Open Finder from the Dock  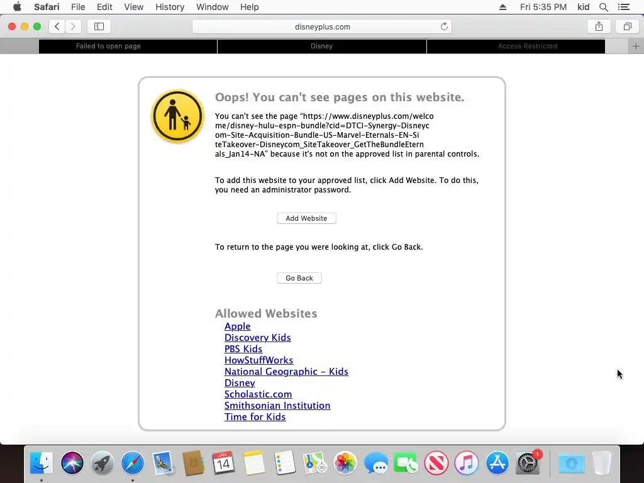coord(42,463)
